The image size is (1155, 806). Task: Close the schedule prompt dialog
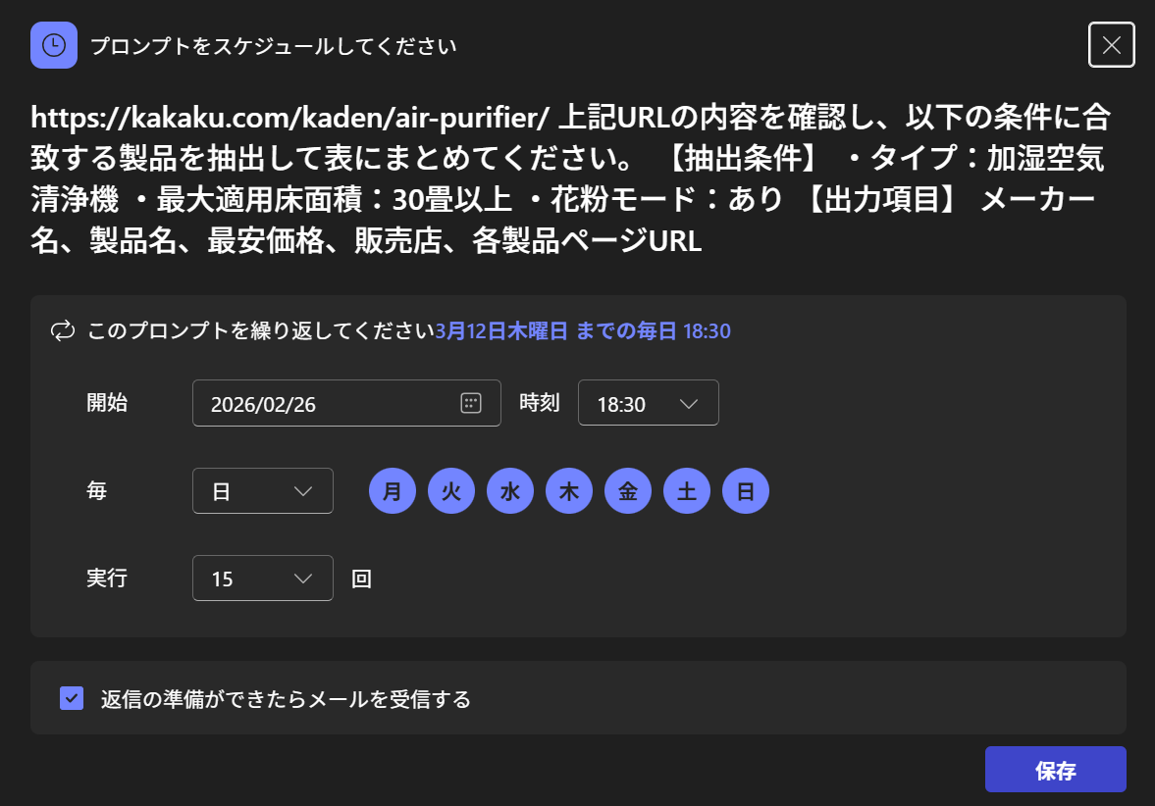click(x=1111, y=45)
